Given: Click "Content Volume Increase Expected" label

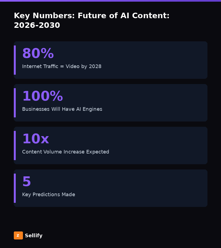Looking at the screenshot, I should point(65,152).
